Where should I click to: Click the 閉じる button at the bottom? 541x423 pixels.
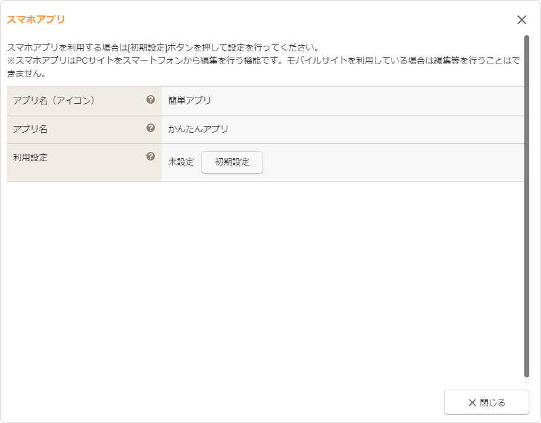pos(487,402)
